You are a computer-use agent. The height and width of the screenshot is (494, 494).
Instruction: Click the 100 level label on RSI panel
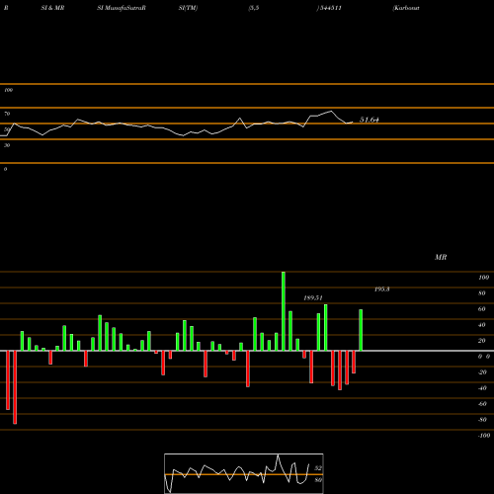pos(8,90)
